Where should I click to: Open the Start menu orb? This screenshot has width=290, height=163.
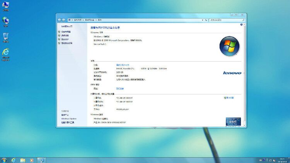[4, 160]
